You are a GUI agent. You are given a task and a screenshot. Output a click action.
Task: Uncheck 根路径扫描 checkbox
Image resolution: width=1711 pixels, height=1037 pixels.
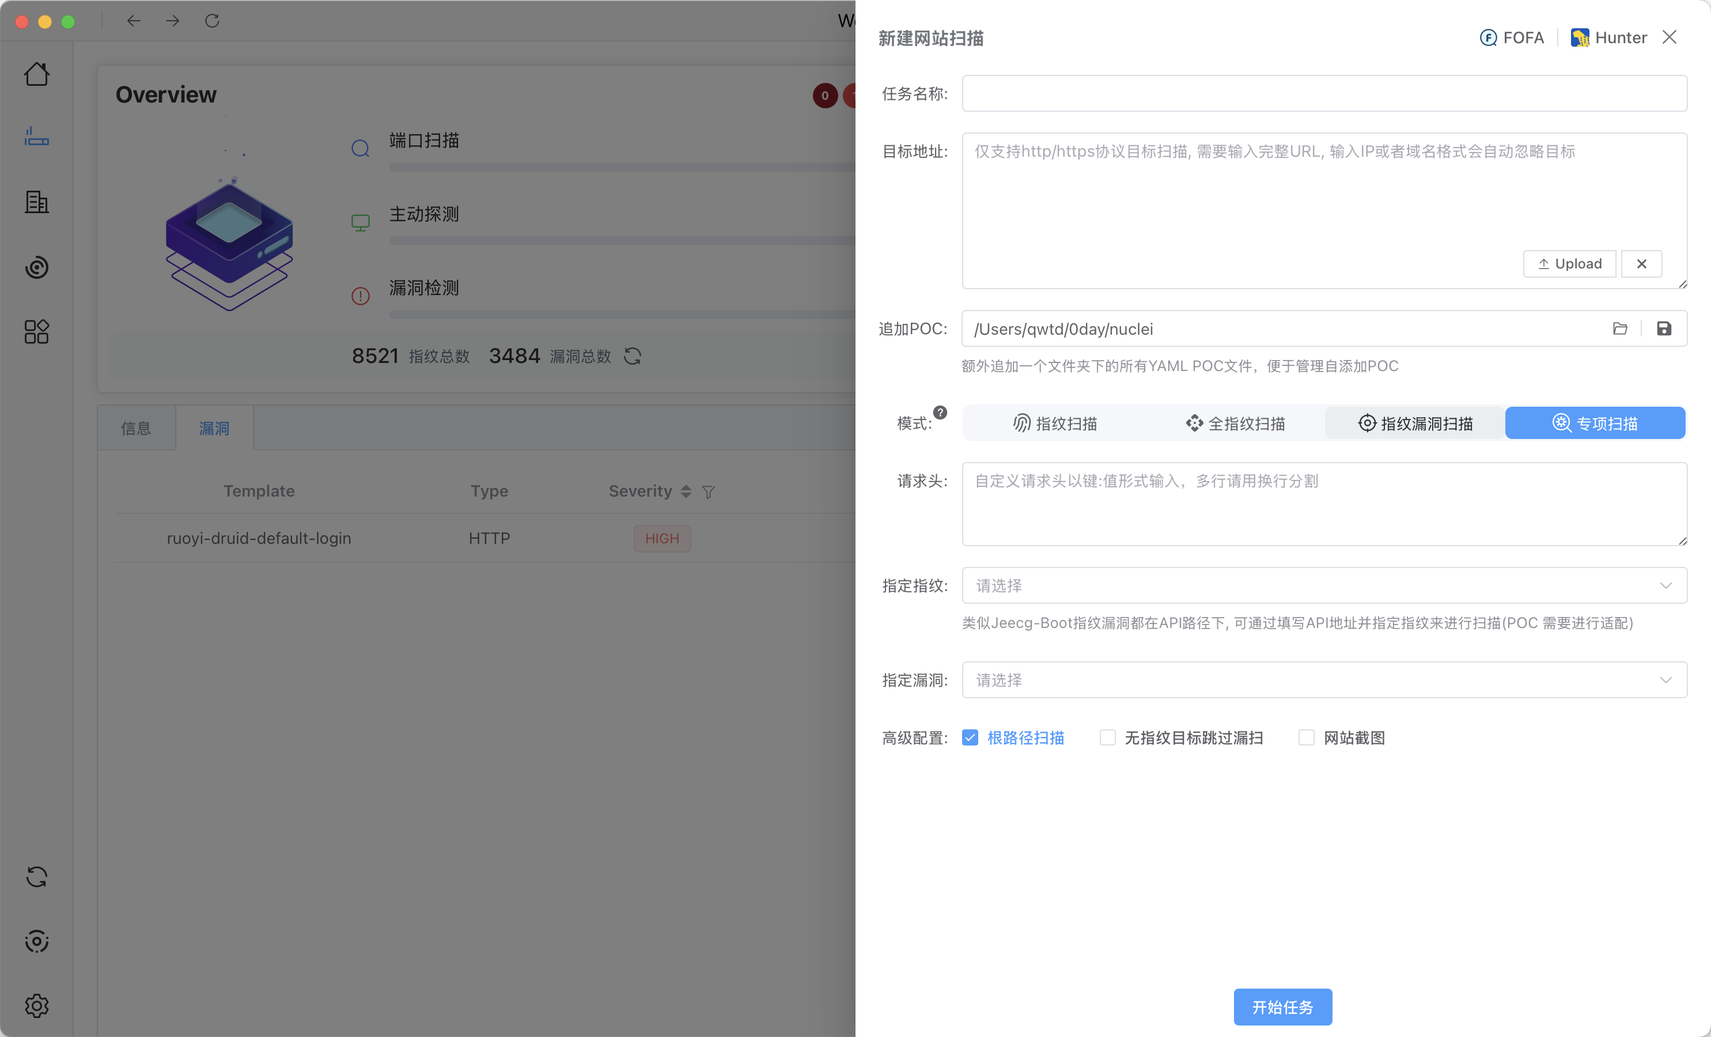tap(970, 737)
